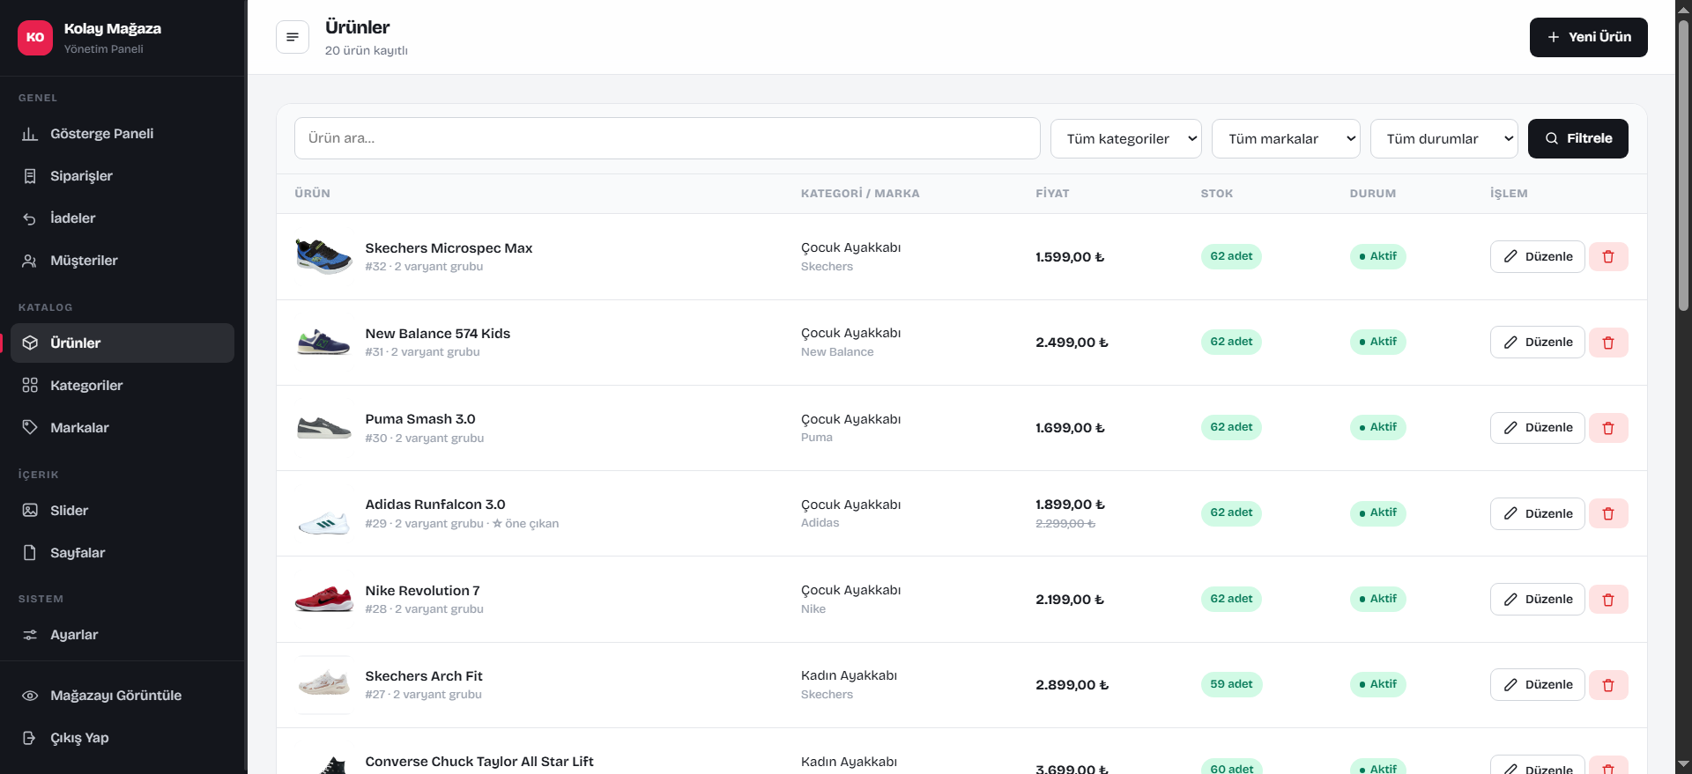Toggle the sidebar menu button
Viewport: 1692px width, 774px height.
(x=293, y=37)
